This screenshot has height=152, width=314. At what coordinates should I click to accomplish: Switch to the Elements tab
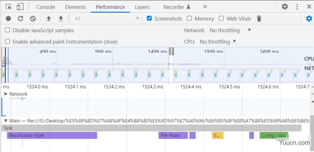point(75,7)
